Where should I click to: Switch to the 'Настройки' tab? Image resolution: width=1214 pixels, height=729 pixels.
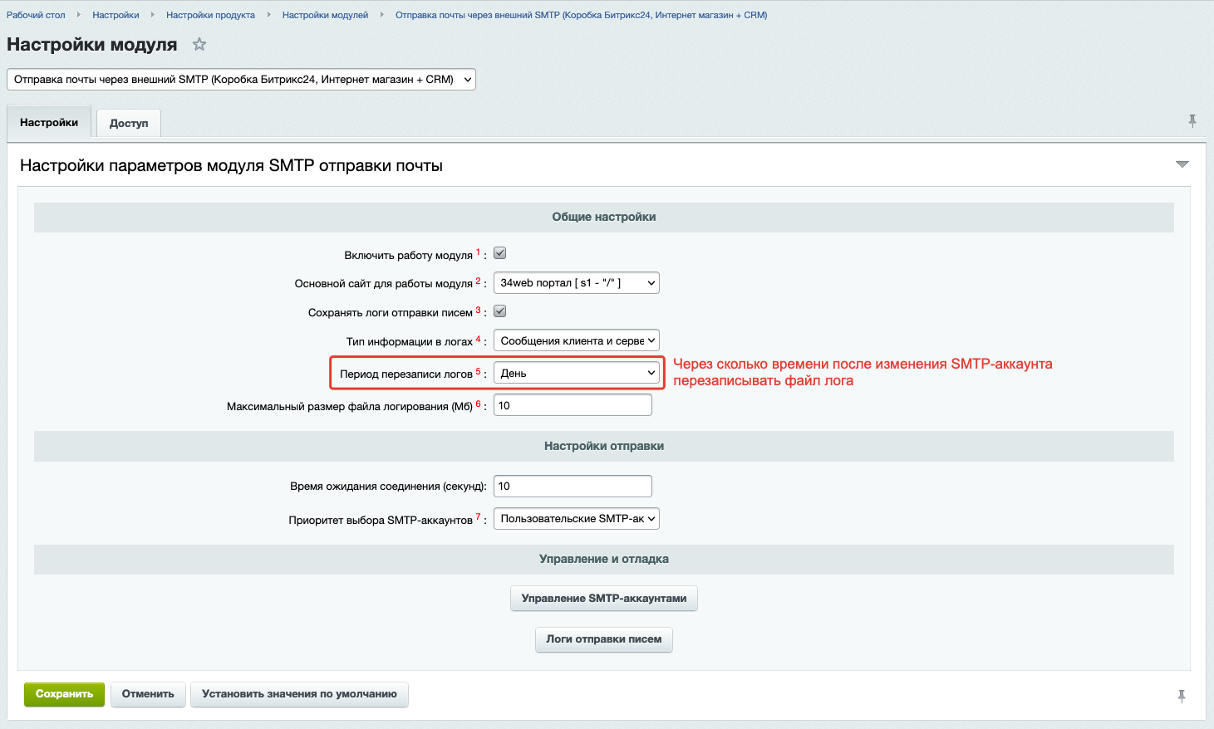(x=49, y=122)
